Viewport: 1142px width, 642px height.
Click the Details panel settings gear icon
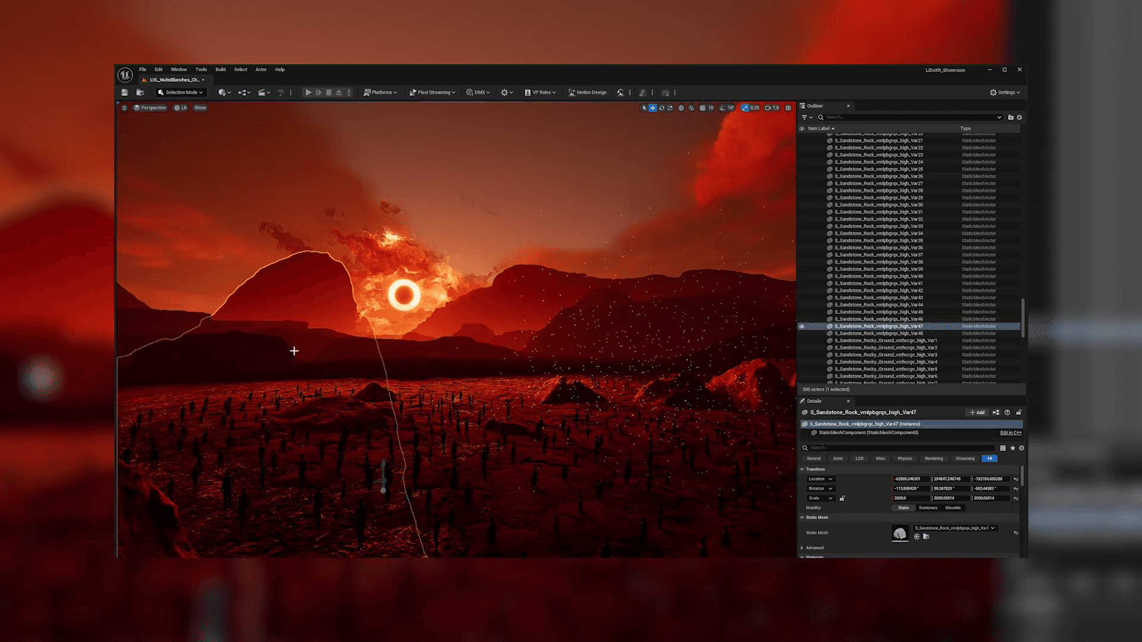[1021, 448]
